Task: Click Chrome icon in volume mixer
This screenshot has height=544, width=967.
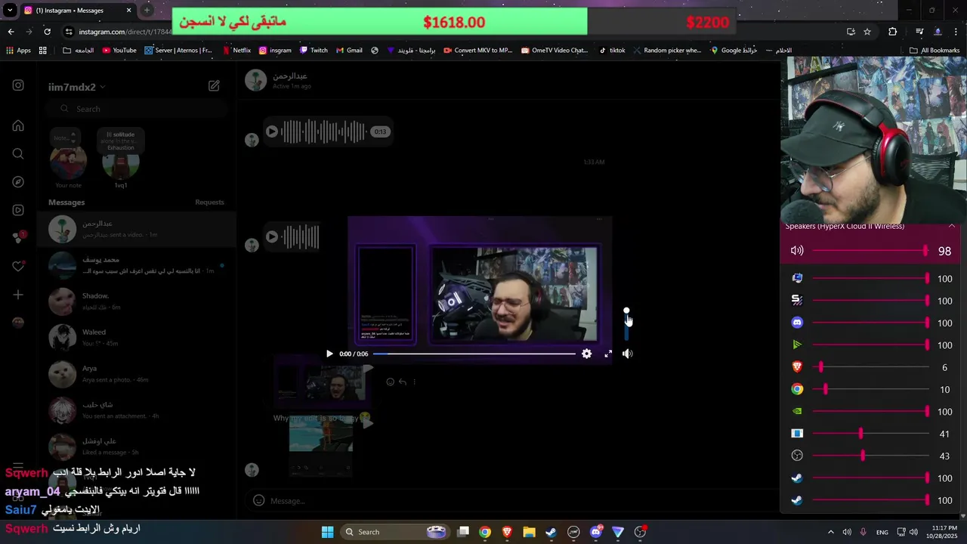Action: point(797,389)
